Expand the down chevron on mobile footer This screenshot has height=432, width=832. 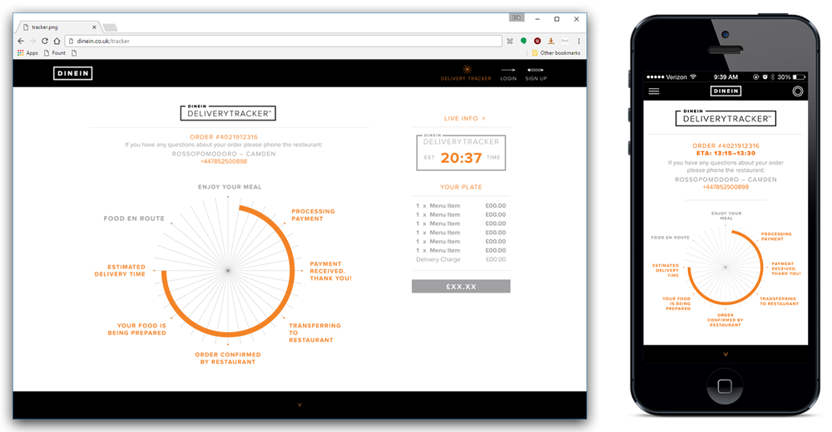tap(726, 354)
